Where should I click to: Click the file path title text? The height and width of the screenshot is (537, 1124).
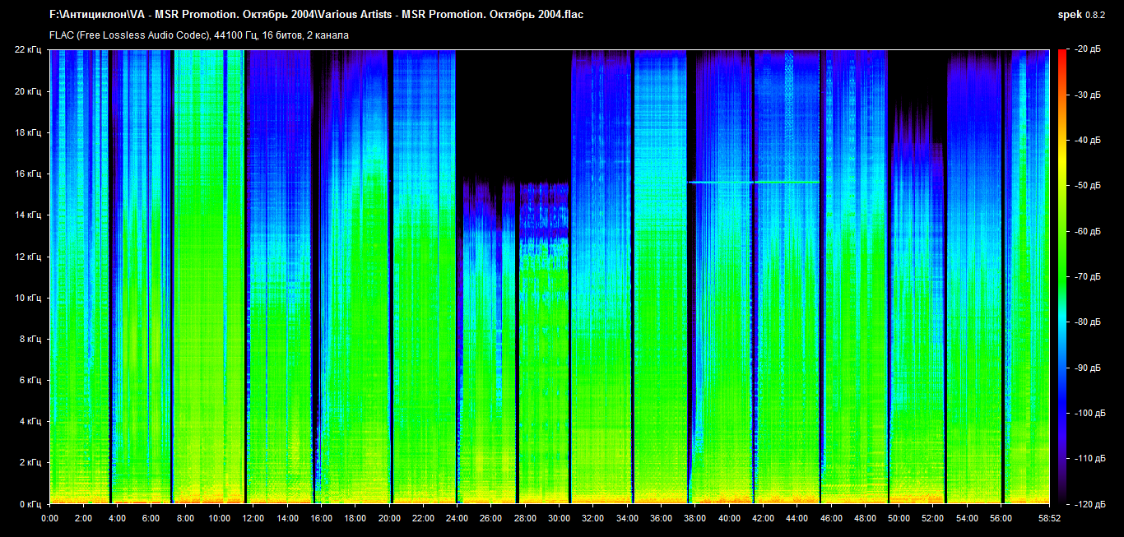(x=317, y=15)
